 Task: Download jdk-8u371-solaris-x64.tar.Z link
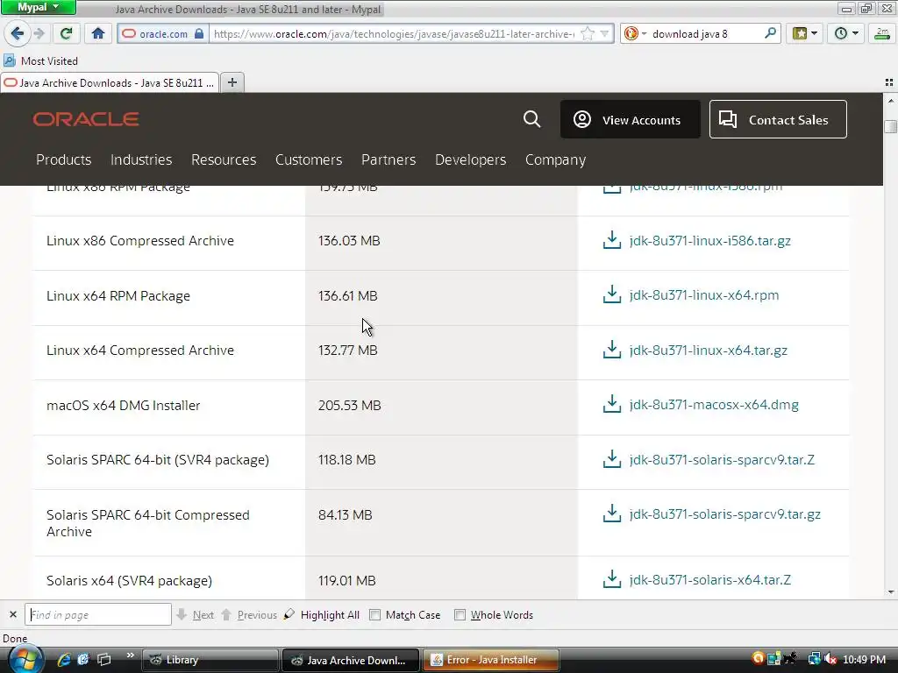tap(709, 580)
